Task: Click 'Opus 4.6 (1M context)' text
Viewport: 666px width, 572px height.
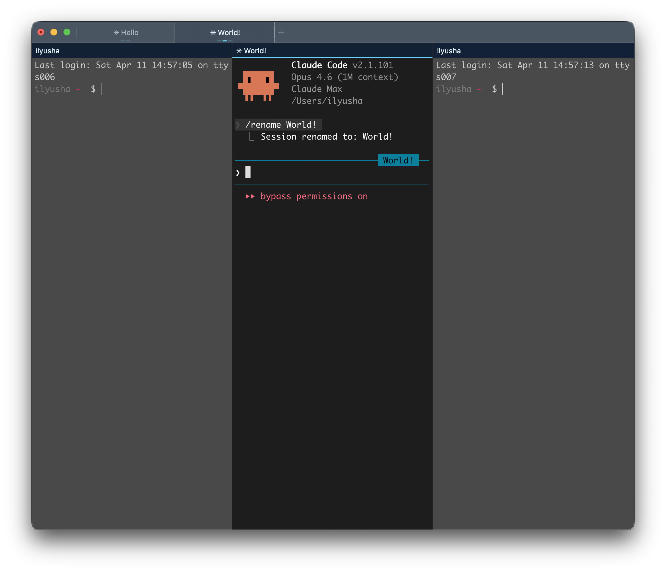Action: click(345, 77)
